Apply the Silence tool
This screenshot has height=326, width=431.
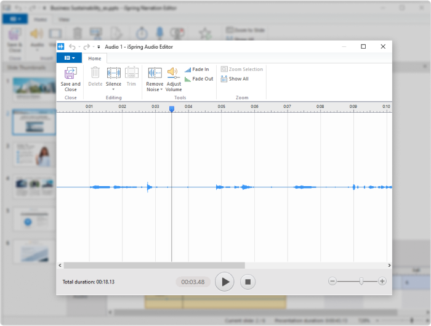tap(113, 73)
